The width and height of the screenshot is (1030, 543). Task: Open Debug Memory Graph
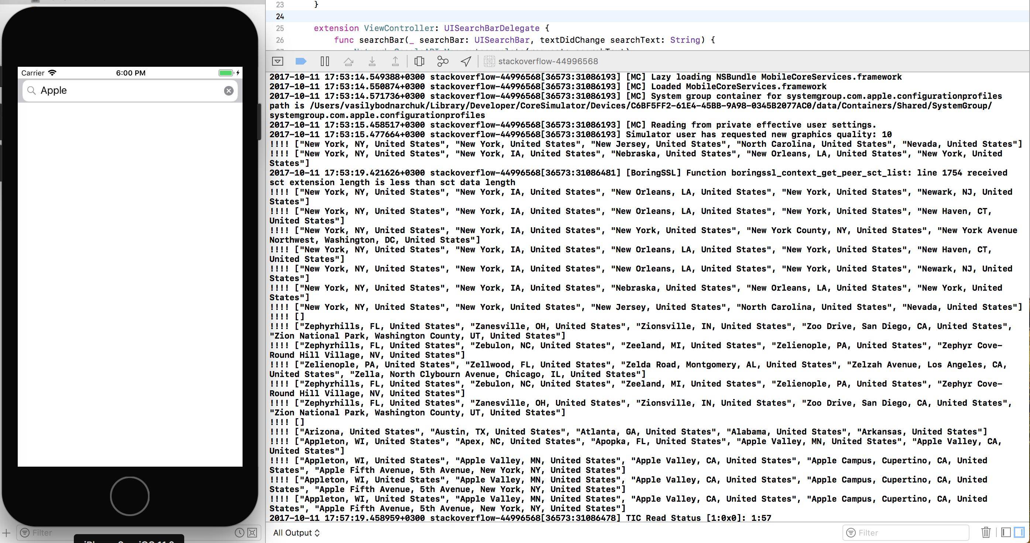pyautogui.click(x=443, y=61)
